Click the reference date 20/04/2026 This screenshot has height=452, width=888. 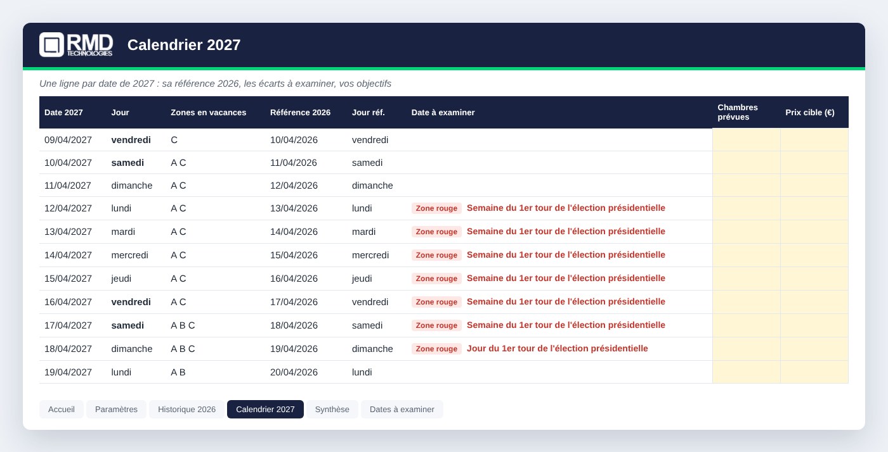pyautogui.click(x=294, y=372)
